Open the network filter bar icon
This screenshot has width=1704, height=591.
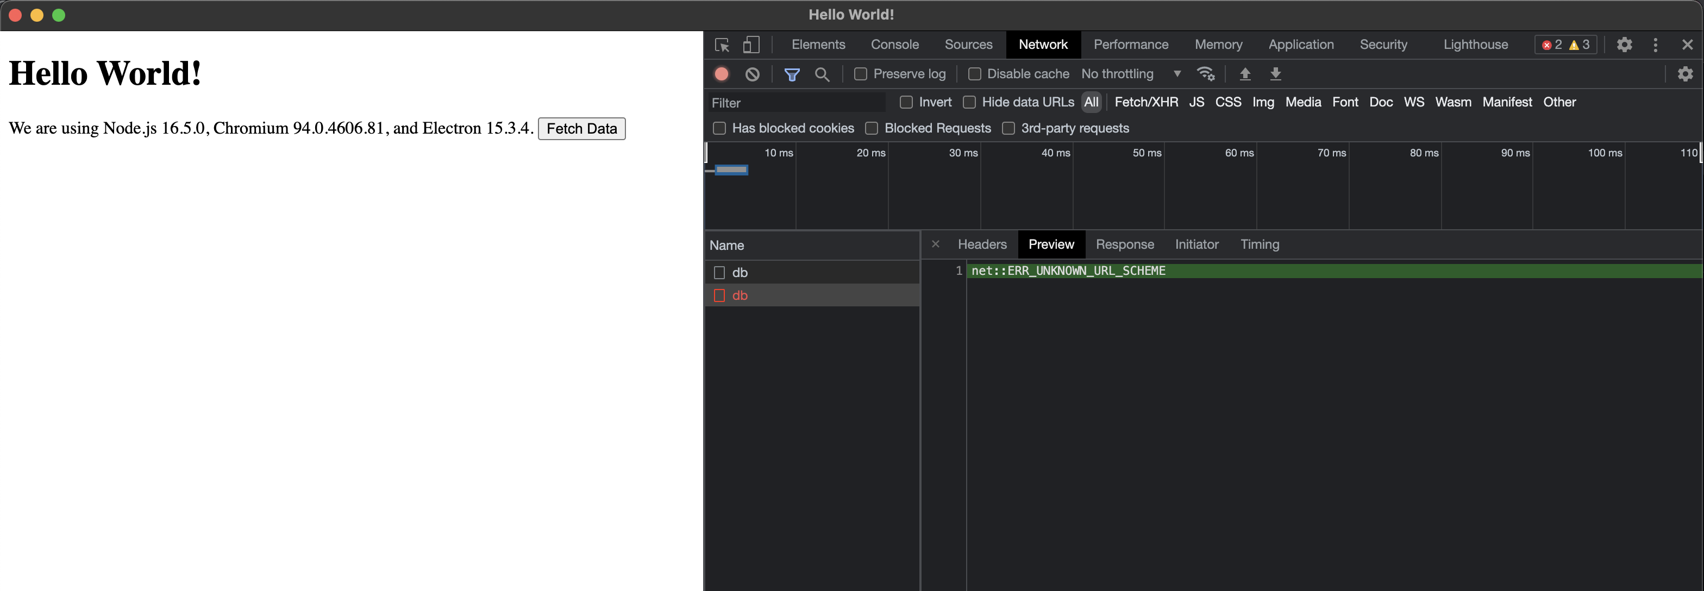792,74
